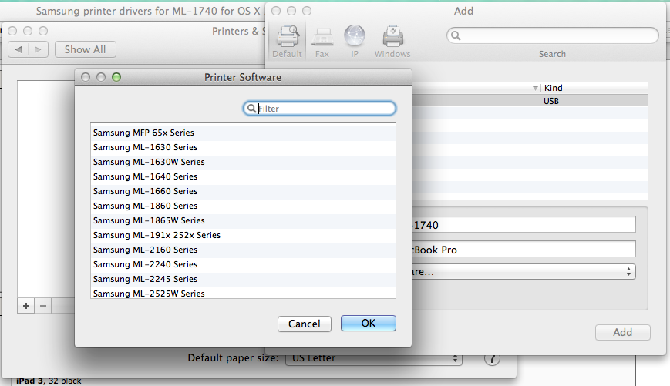Click the plus icon to add a printer
This screenshot has width=670, height=386.
pyautogui.click(x=26, y=306)
